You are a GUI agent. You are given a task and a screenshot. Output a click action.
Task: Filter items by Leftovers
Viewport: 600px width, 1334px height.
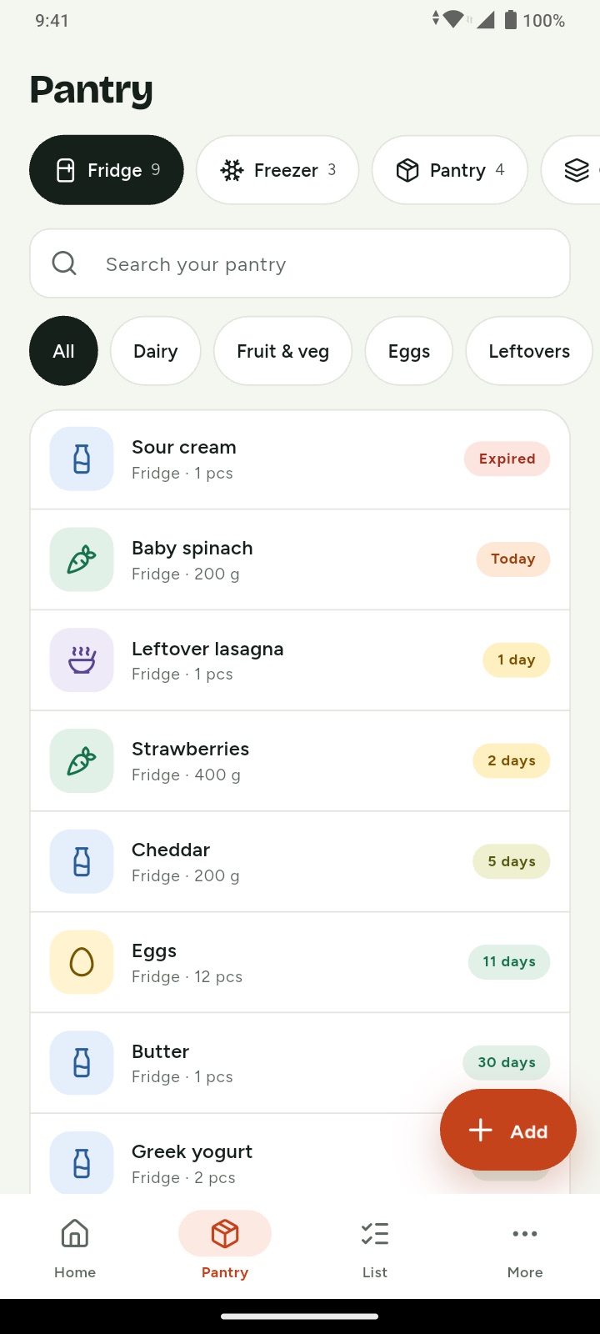coord(529,351)
